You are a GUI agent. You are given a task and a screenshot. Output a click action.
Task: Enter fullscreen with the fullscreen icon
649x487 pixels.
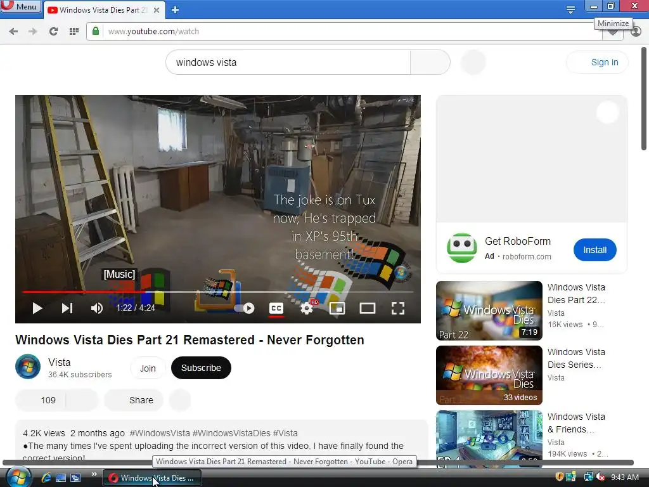pos(398,308)
